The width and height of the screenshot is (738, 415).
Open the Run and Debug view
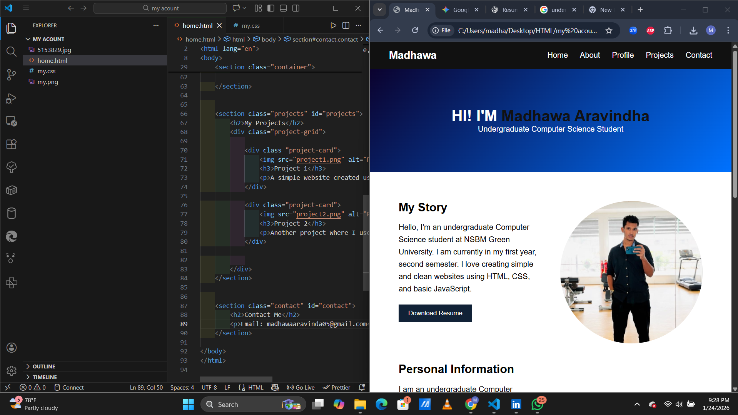click(11, 99)
